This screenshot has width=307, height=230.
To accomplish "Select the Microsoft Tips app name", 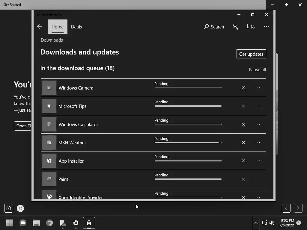I will click(73, 106).
